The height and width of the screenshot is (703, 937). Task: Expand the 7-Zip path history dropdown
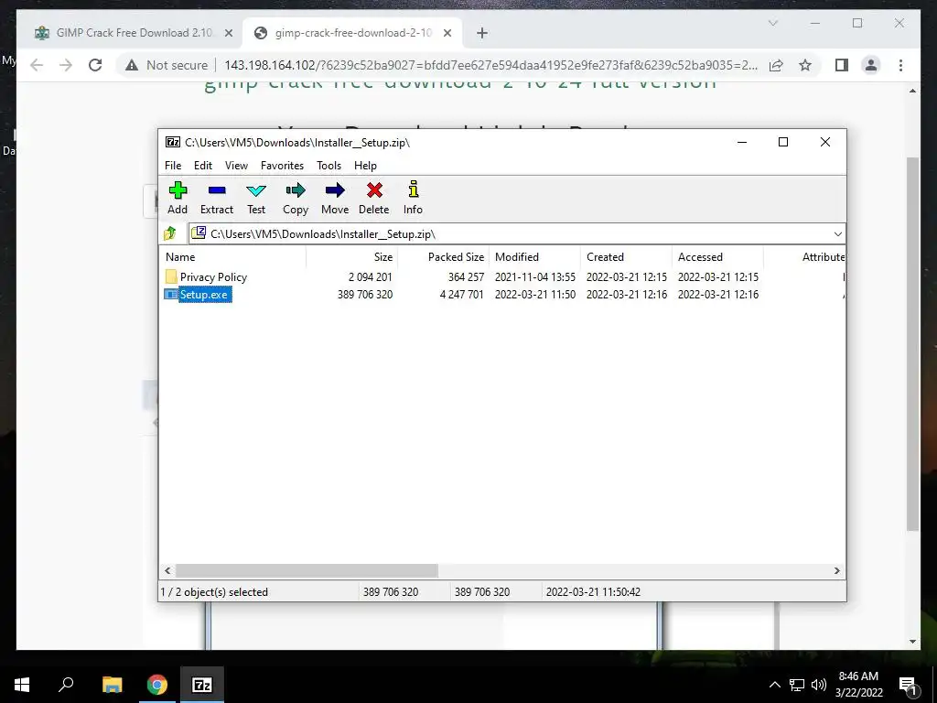coord(838,233)
